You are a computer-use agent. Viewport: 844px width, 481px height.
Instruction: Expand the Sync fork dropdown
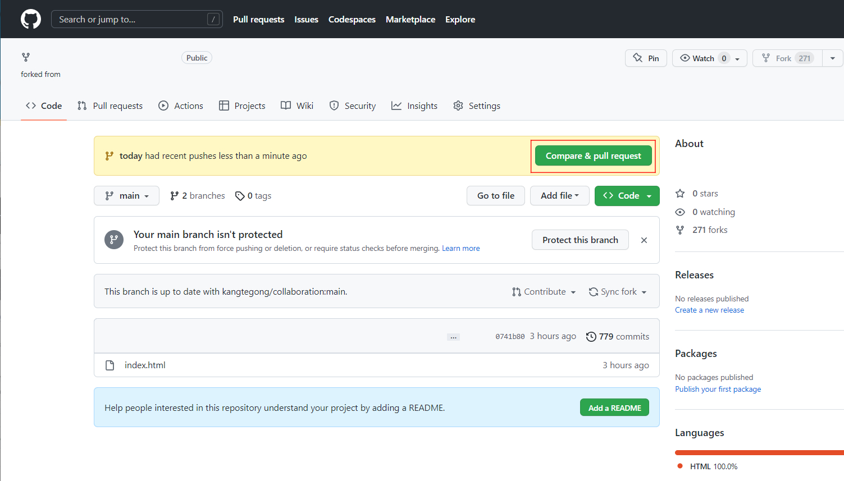[x=618, y=292]
